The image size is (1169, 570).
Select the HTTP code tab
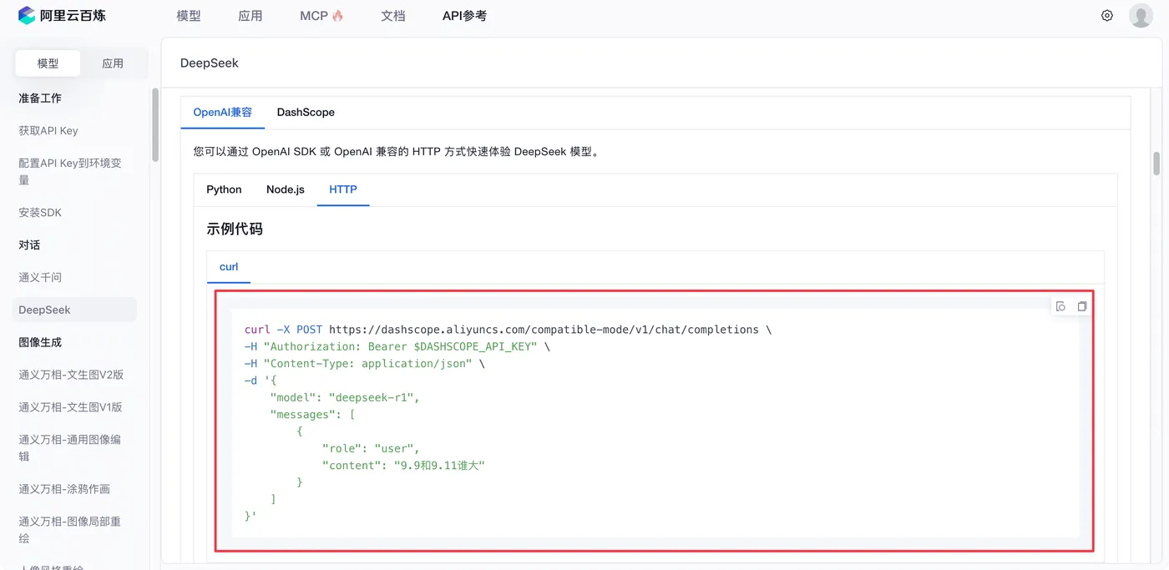(x=343, y=189)
